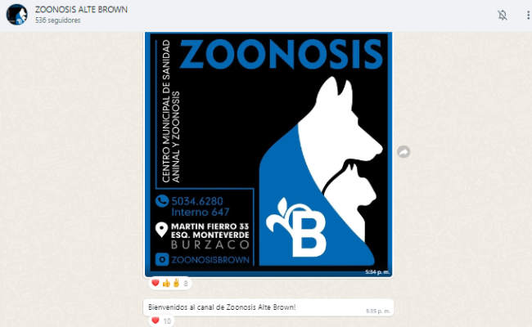Click the white B municipality logo
This screenshot has height=327, width=532.
pyautogui.click(x=297, y=227)
